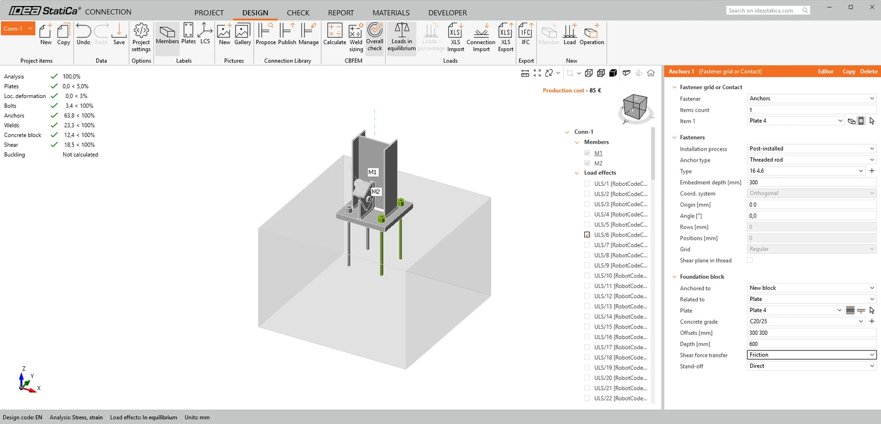Open Connection Import
This screenshot has width=881, height=424.
(481, 37)
